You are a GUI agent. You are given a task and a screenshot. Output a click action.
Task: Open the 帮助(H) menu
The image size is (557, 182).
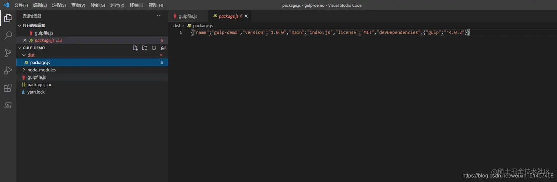click(156, 5)
